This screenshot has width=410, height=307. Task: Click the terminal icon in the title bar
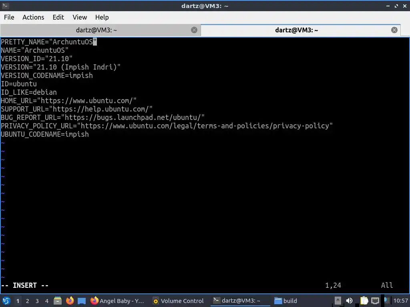[x=5, y=6]
